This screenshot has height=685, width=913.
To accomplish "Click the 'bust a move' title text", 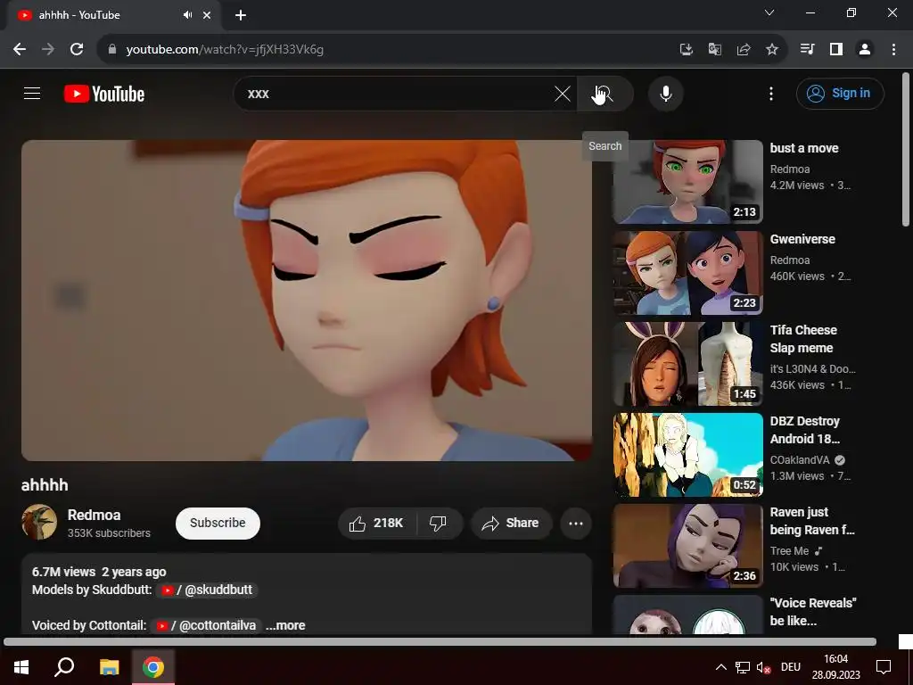I will (804, 148).
